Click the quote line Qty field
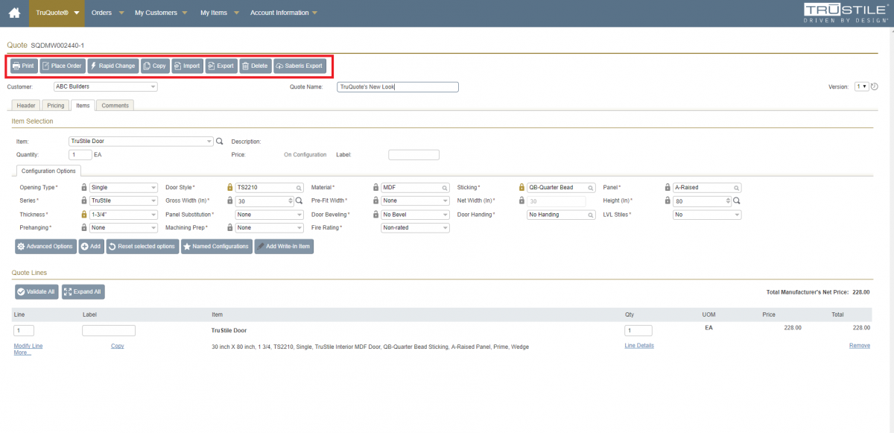 tap(638, 330)
